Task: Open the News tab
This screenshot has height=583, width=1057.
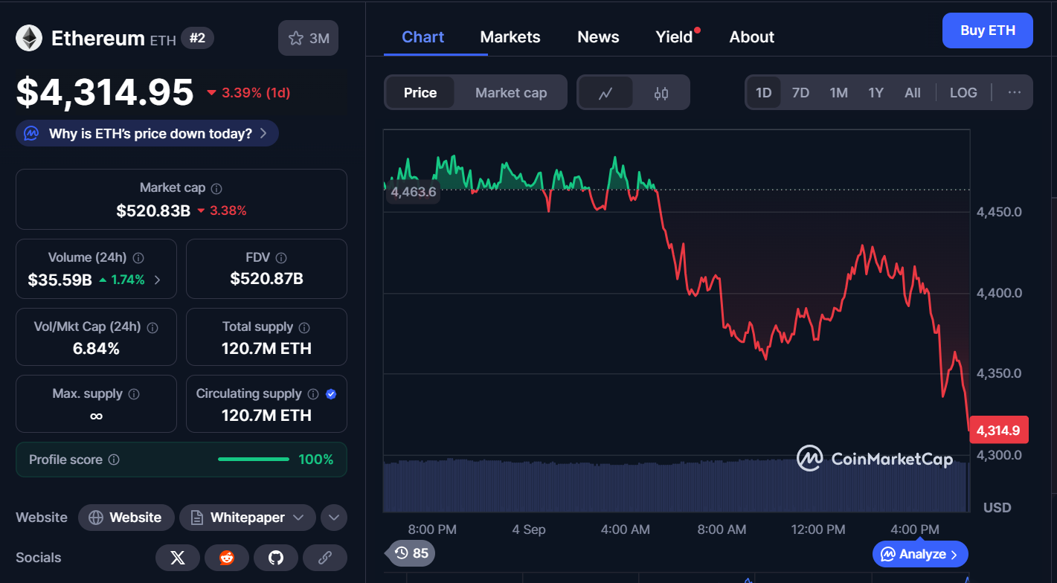Action: point(598,37)
